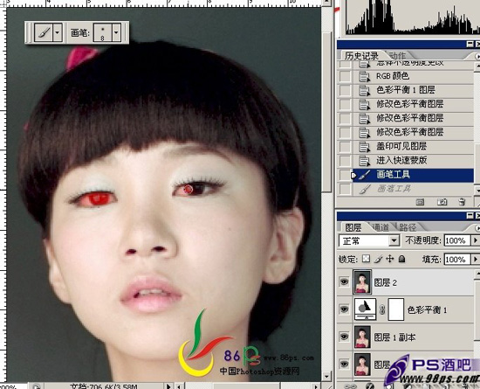The height and width of the screenshot is (389, 480).
Task: Create a new snapshot with camera icon
Action: point(442,202)
